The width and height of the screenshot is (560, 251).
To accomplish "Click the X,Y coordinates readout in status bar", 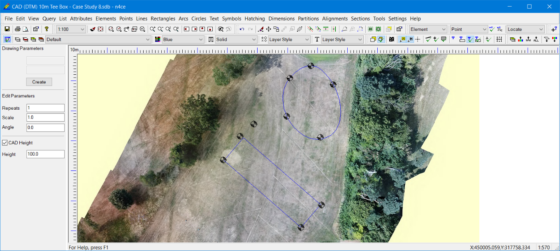I will coord(500,248).
